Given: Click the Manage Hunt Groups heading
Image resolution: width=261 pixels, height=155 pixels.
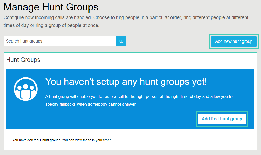Looking at the screenshot, I should [x=51, y=7].
